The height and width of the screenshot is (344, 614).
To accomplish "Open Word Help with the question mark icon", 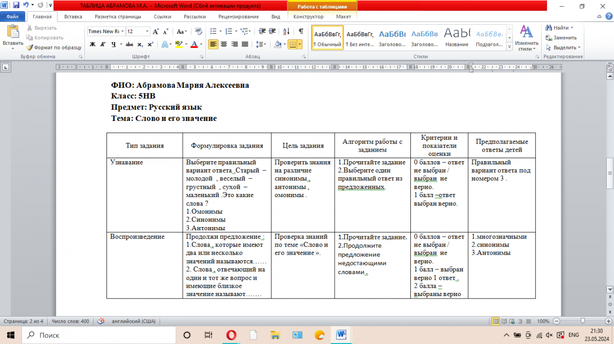I will tap(608, 17).
